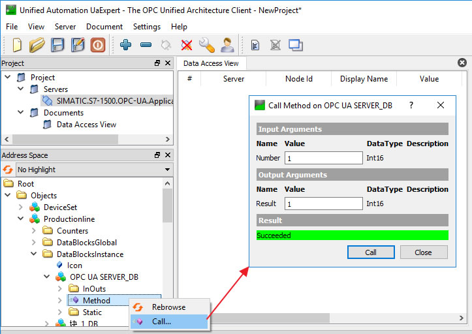
Task: Select the SIMATIC.S7-1500 server entry
Action: [107, 100]
